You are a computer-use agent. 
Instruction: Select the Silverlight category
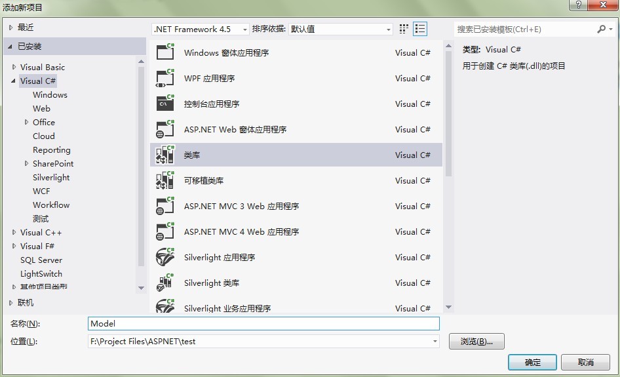(x=51, y=178)
